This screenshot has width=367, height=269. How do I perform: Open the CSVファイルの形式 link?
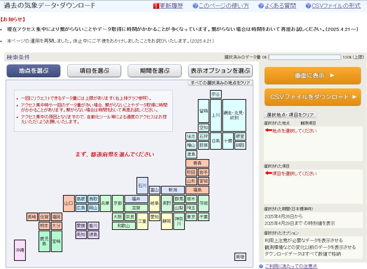click(x=336, y=6)
